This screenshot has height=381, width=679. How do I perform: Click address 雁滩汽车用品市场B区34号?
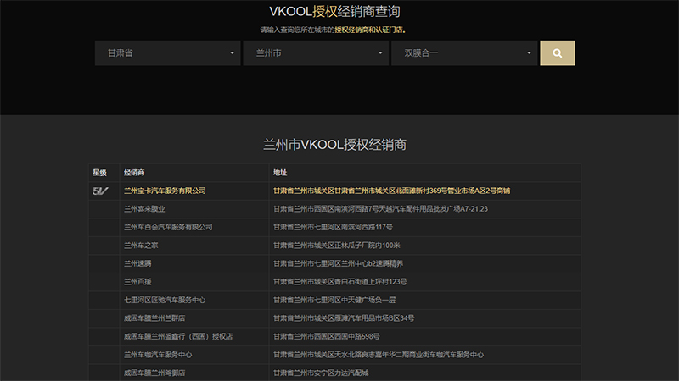tap(344, 318)
